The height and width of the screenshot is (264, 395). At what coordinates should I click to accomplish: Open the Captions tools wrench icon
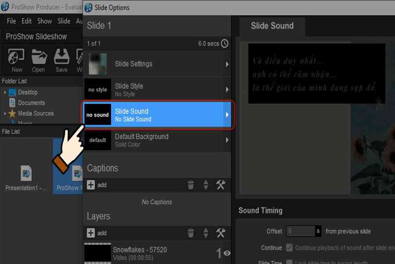pos(221,185)
